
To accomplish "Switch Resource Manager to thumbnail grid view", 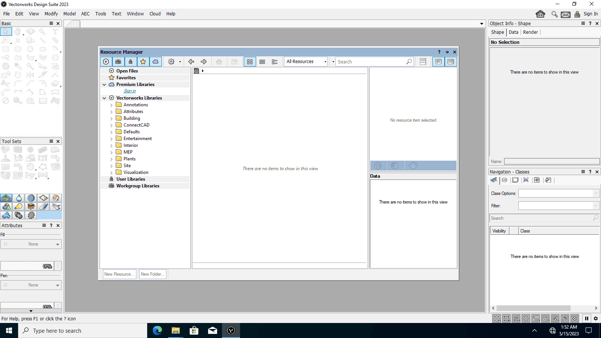I will 250,62.
